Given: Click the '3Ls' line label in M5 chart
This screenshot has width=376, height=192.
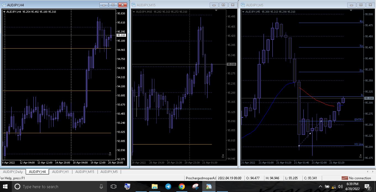Looking at the screenshot, I should pos(361,46).
